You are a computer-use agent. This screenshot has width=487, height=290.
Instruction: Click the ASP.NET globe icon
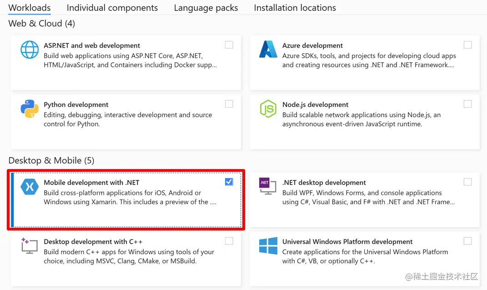pyautogui.click(x=30, y=50)
